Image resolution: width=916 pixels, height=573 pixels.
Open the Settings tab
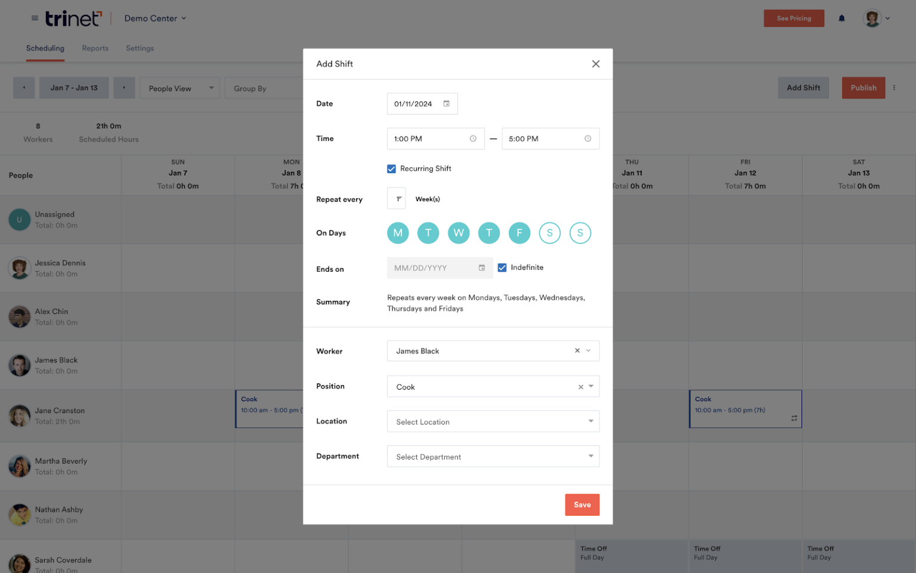(x=140, y=48)
